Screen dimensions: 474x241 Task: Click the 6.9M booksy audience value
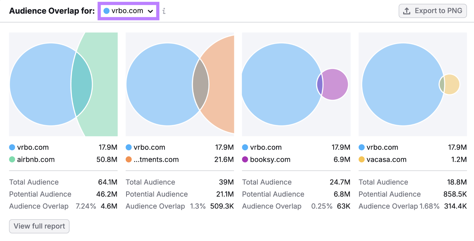click(342, 160)
